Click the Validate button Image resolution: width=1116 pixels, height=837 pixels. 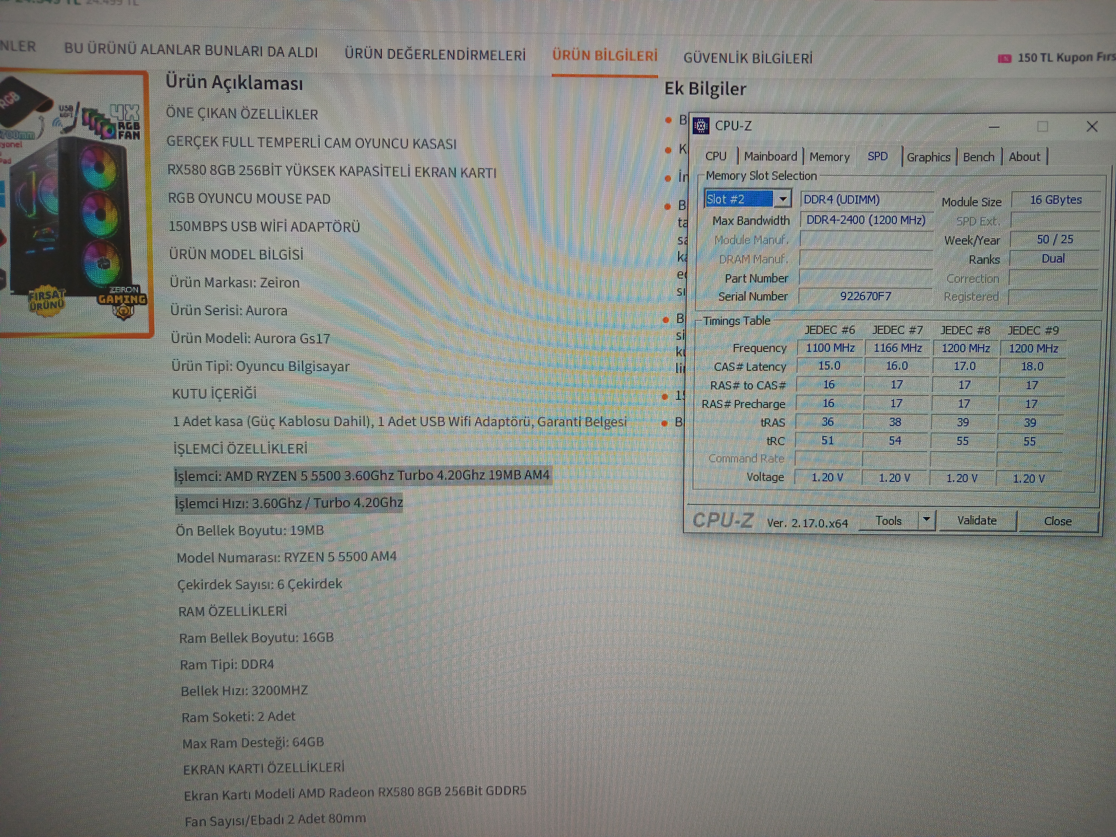[x=977, y=521]
